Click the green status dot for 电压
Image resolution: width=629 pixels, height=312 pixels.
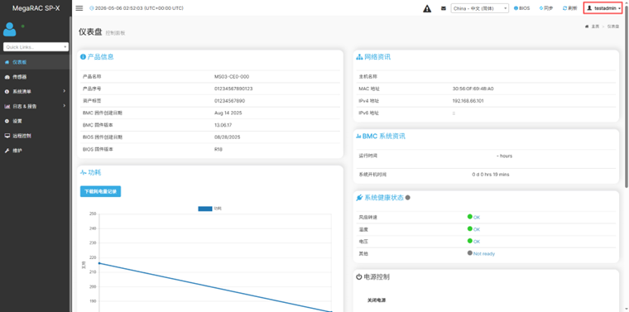click(470, 241)
